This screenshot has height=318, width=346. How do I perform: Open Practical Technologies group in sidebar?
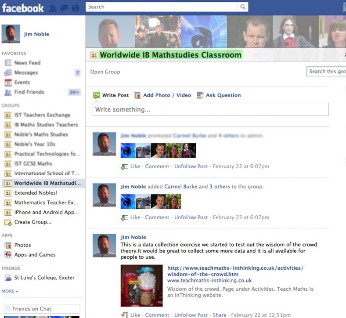coord(47,154)
